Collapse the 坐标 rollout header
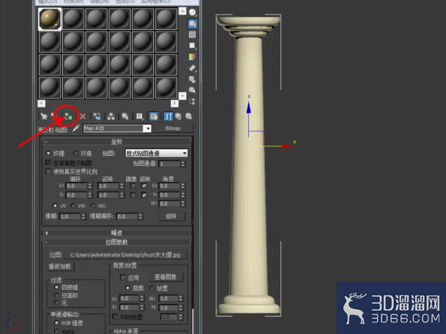 (x=117, y=142)
